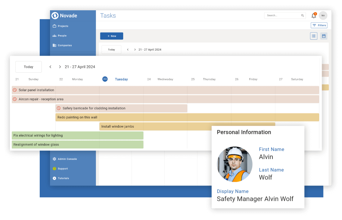Click the Tutorials play icon
Viewport: 342px width, 220px height.
click(54, 178)
